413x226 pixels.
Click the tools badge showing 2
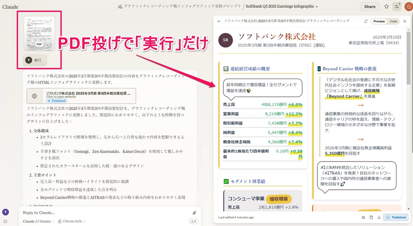[193, 221]
